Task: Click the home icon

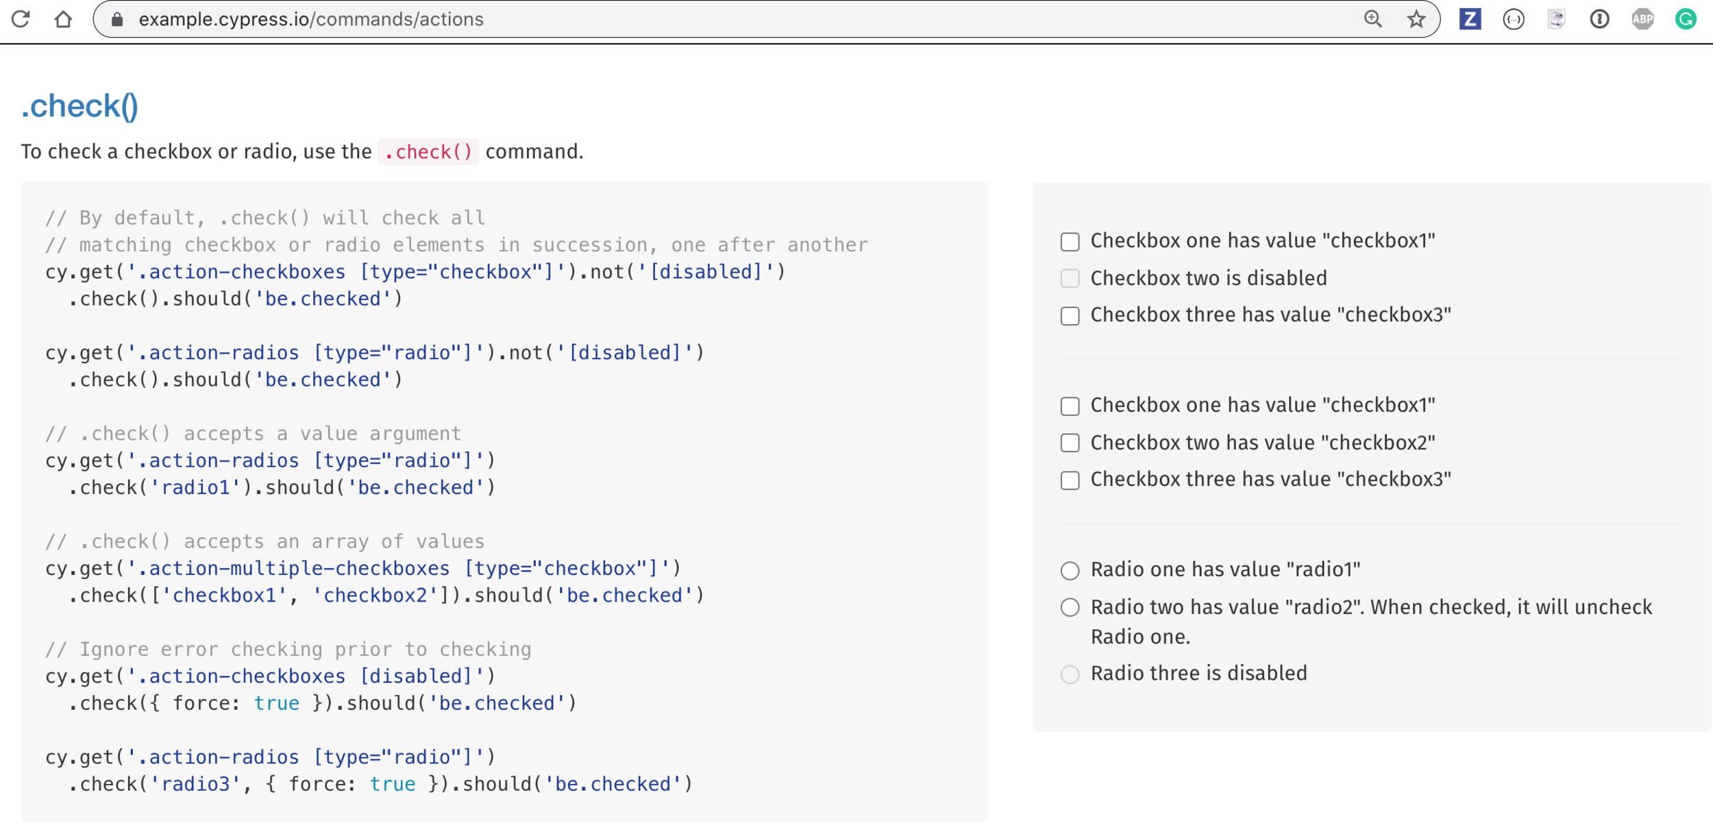Action: point(63,19)
